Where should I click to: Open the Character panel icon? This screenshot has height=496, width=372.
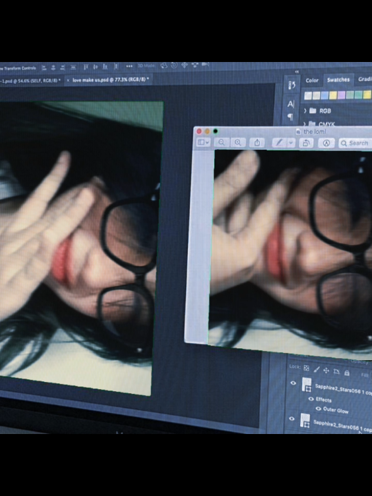pos(291,104)
